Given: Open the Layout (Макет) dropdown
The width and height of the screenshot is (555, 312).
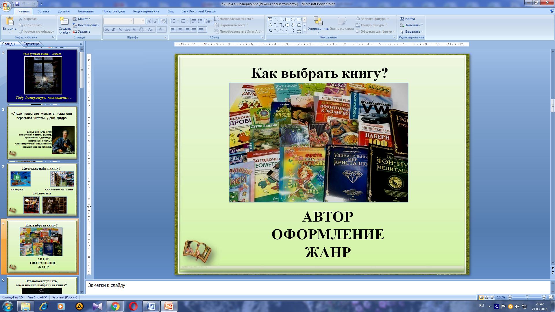Looking at the screenshot, I should tap(82, 19).
